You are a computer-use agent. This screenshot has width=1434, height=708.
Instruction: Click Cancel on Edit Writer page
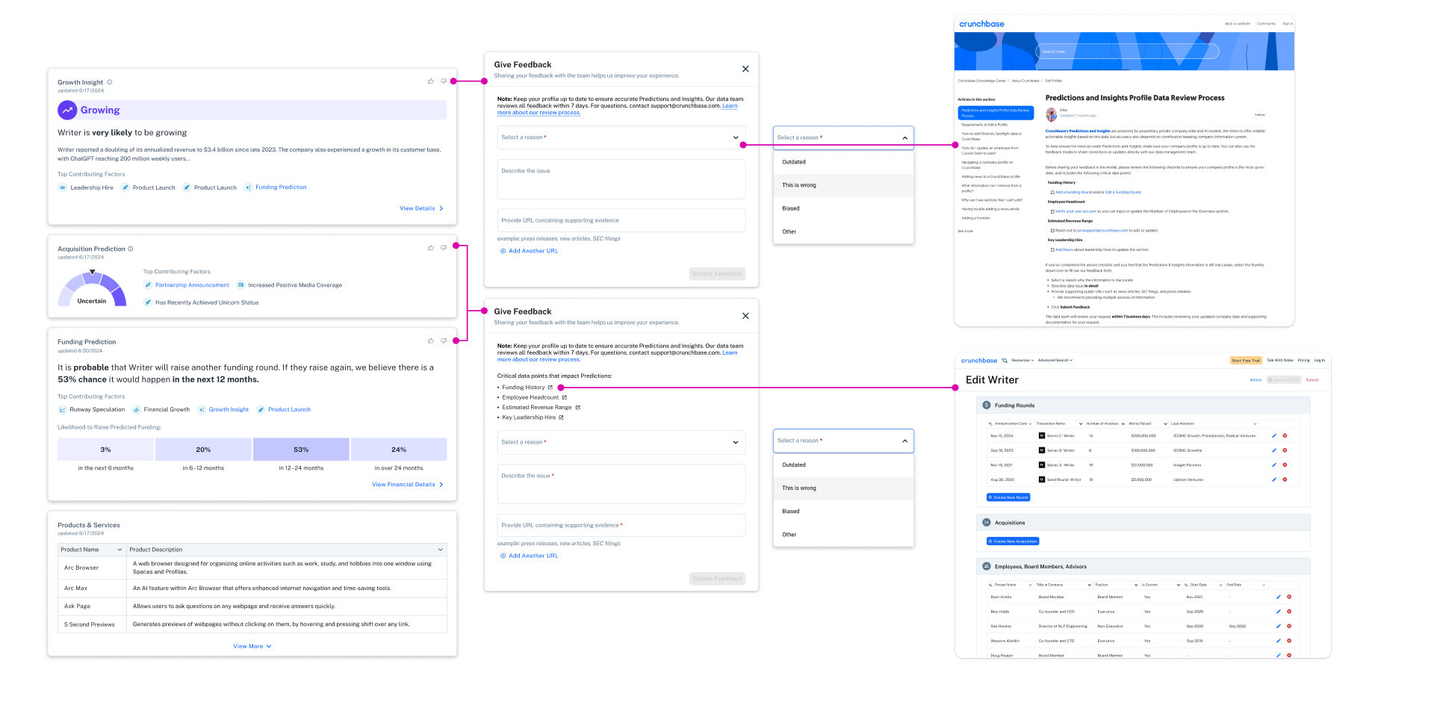[x=1312, y=379]
